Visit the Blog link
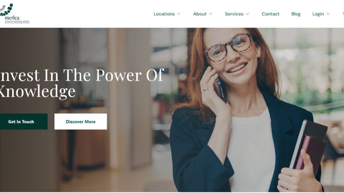Screen dimensions: 344x193 pos(296,14)
